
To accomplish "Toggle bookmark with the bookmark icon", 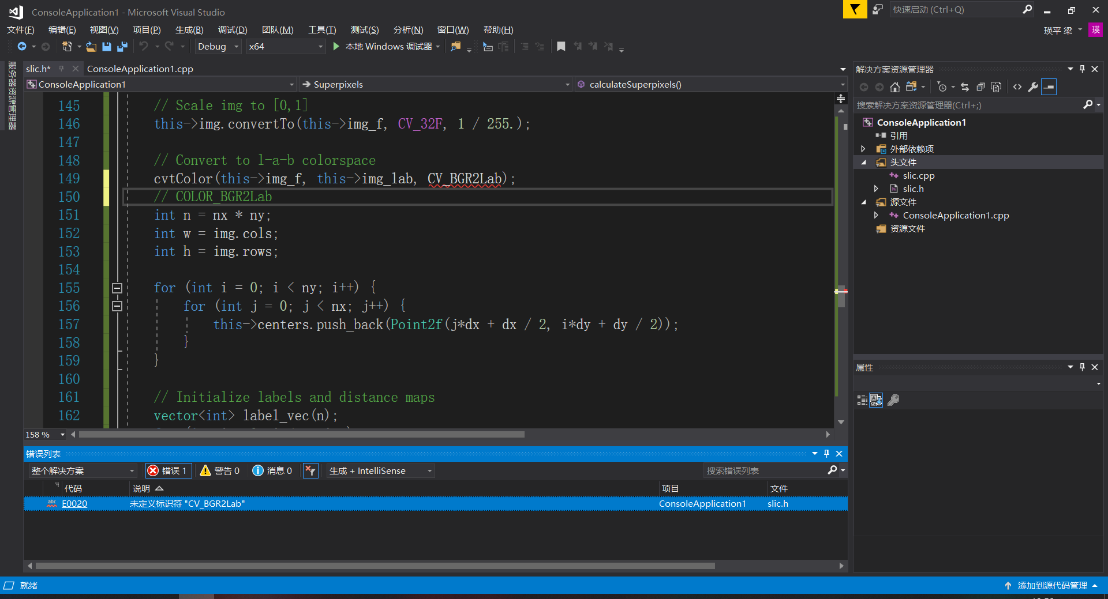I will (x=561, y=46).
